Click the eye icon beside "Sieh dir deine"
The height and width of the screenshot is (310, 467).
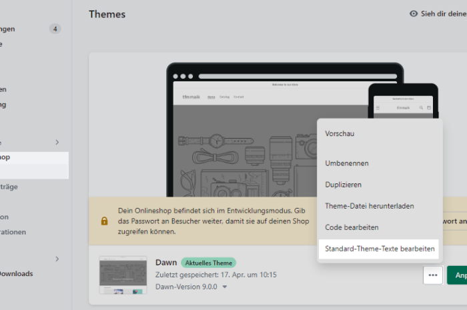pyautogui.click(x=414, y=13)
